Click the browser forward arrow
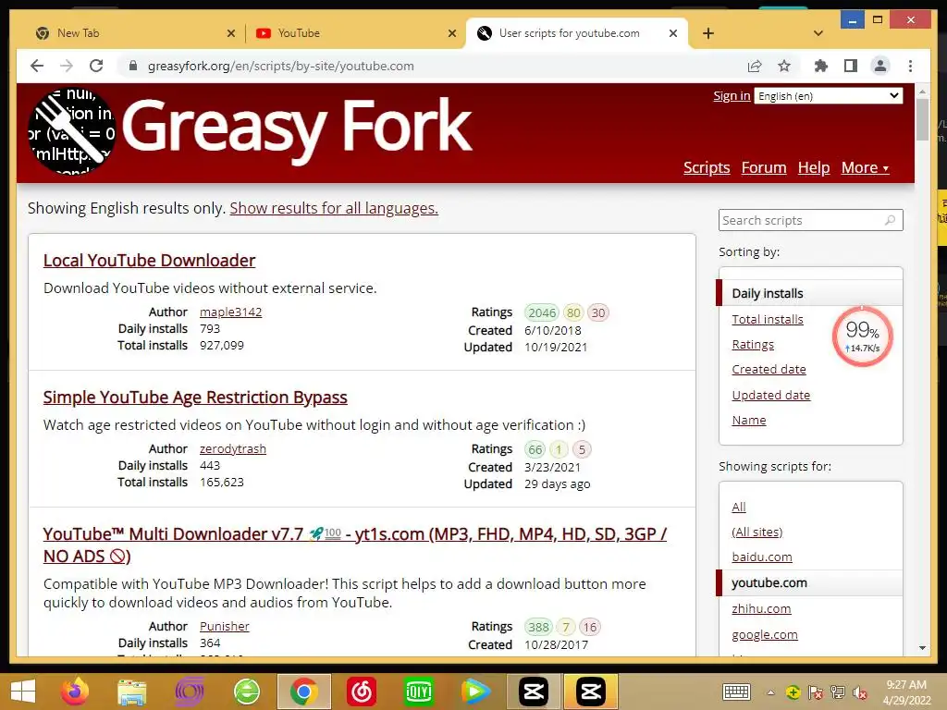Screen dimensions: 947x710 67,66
